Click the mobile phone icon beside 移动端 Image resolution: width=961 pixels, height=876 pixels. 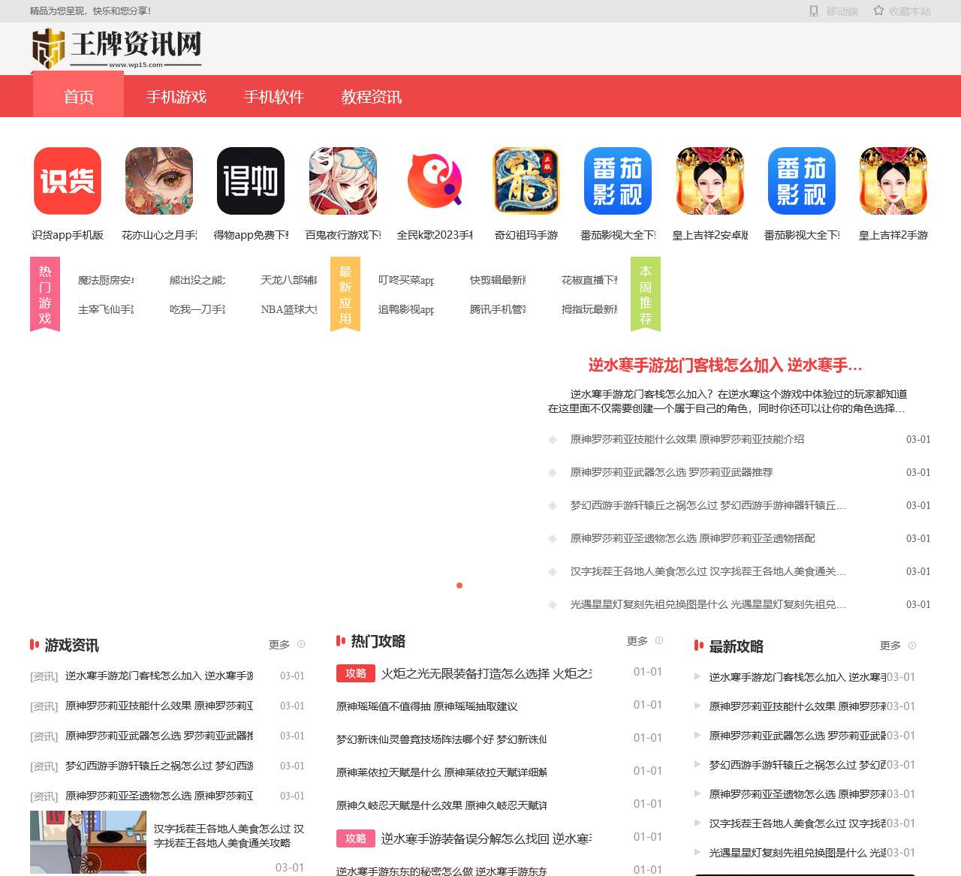click(814, 11)
